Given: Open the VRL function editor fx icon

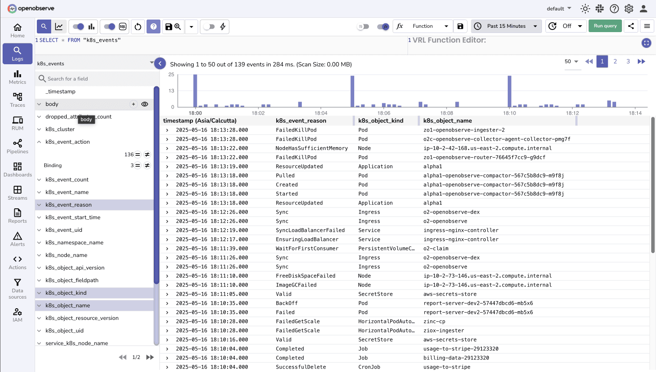Looking at the screenshot, I should click(x=399, y=26).
